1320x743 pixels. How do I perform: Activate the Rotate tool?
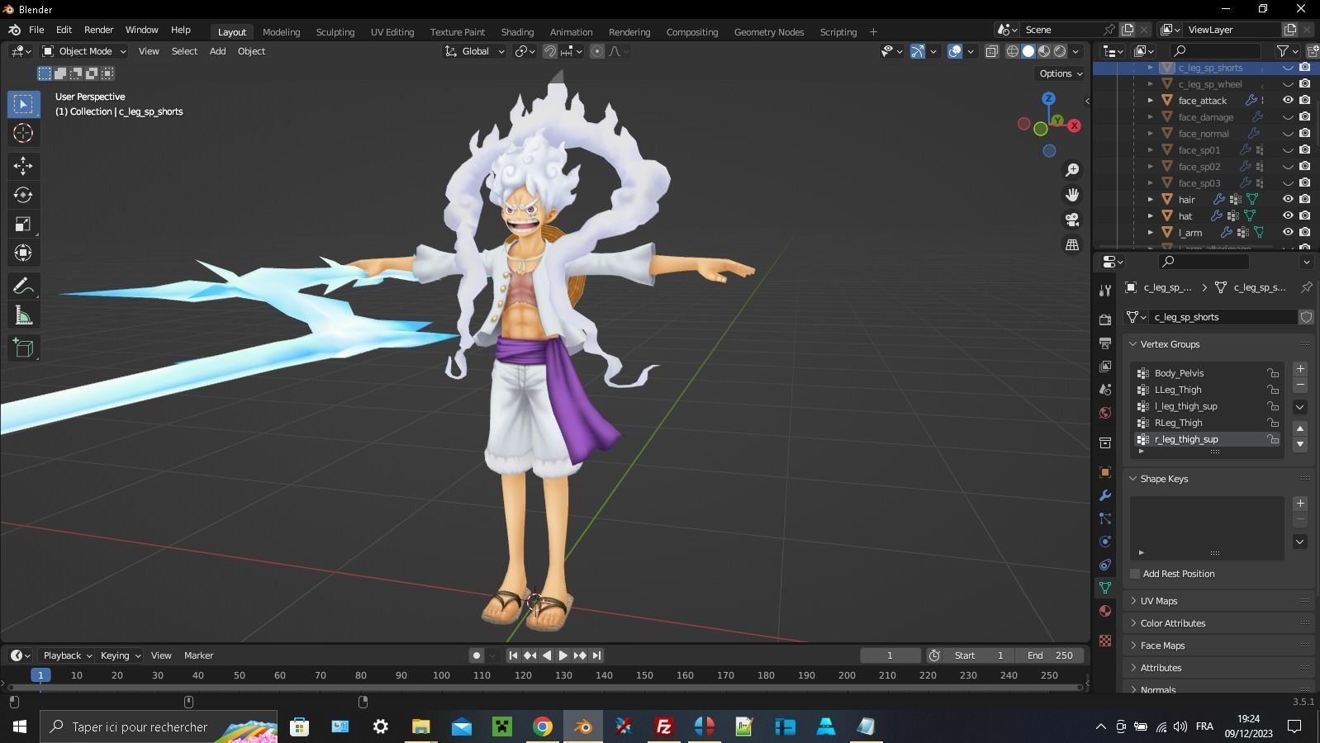(23, 195)
